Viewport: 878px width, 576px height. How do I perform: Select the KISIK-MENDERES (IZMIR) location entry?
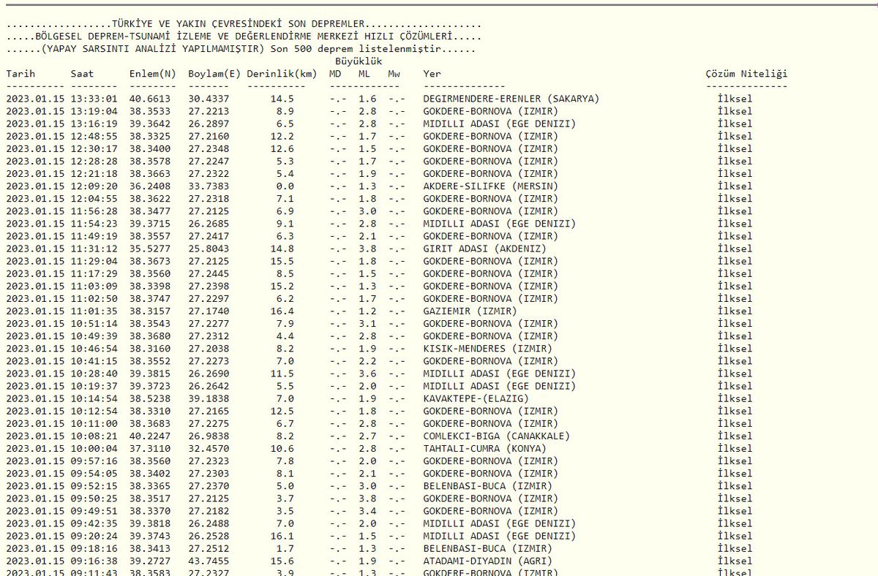(487, 349)
